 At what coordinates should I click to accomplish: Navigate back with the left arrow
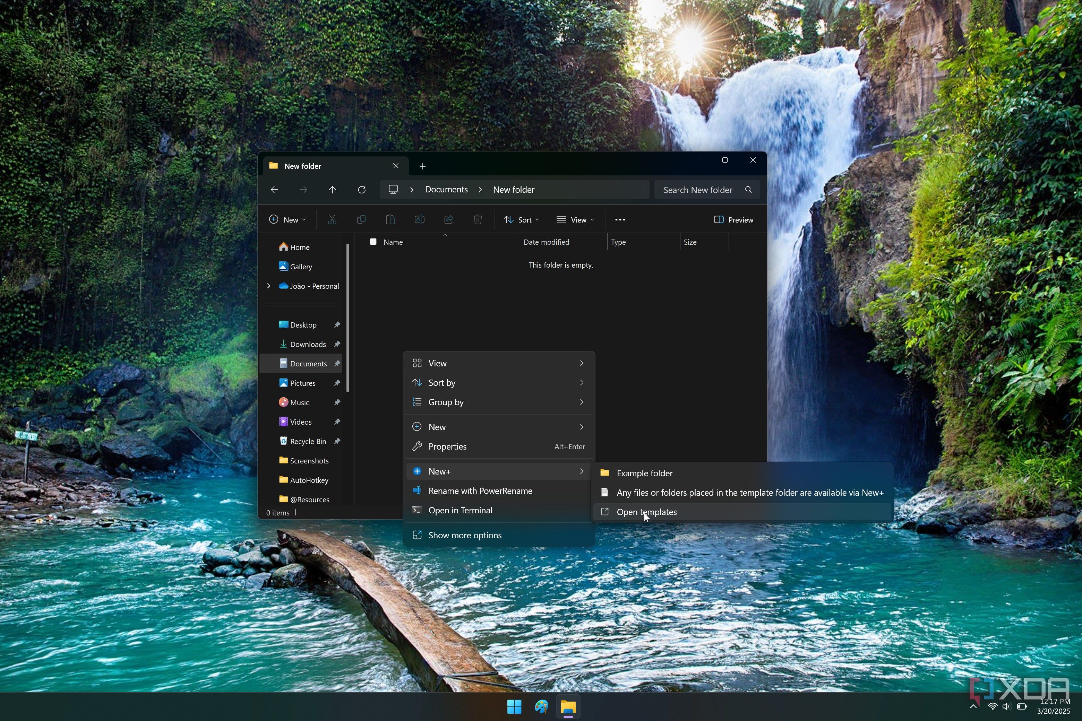[x=275, y=190]
